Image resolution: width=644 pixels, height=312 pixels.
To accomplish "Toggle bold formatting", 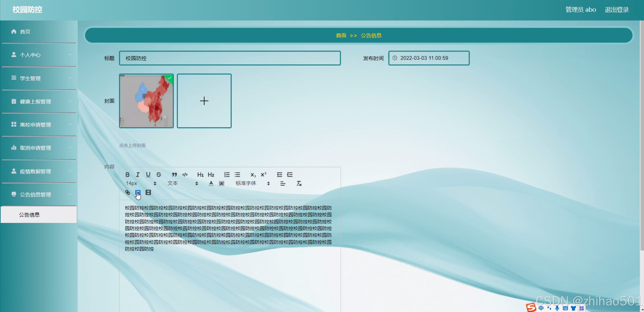I will click(127, 174).
